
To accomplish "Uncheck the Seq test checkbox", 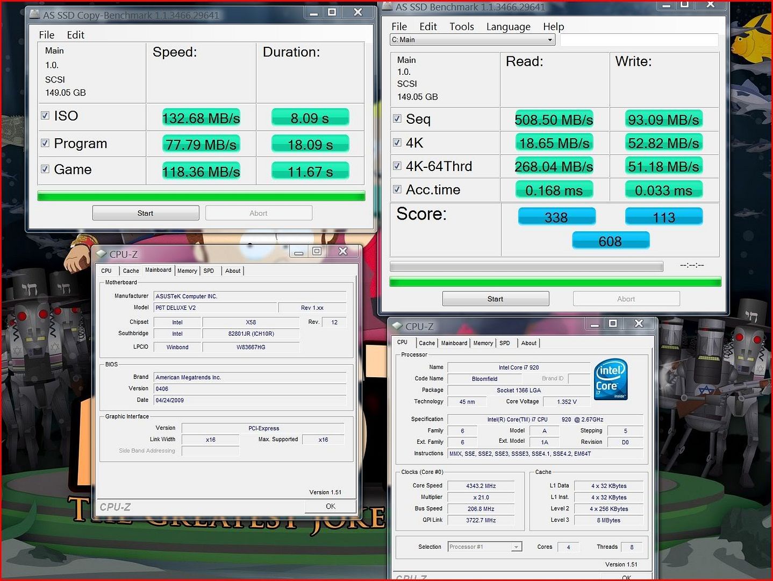I will pos(397,118).
